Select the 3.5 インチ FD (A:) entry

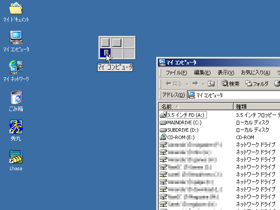pos(187,115)
